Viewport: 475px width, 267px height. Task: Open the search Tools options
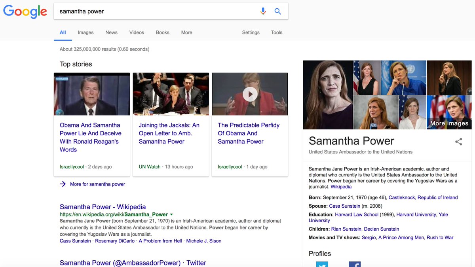point(277,32)
